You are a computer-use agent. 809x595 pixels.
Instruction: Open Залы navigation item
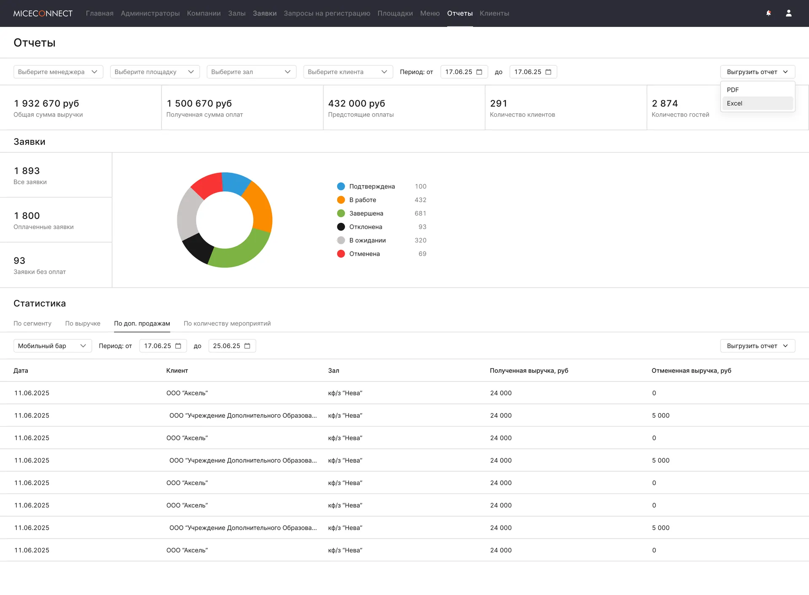[237, 13]
